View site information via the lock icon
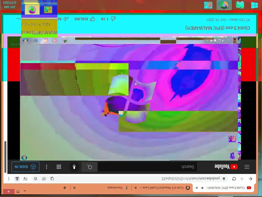The image size is (262, 197). click(x=224, y=179)
